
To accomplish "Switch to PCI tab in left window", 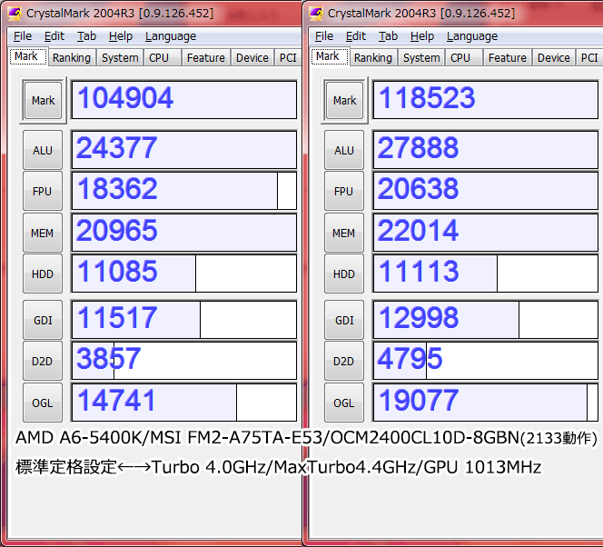I will [288, 58].
